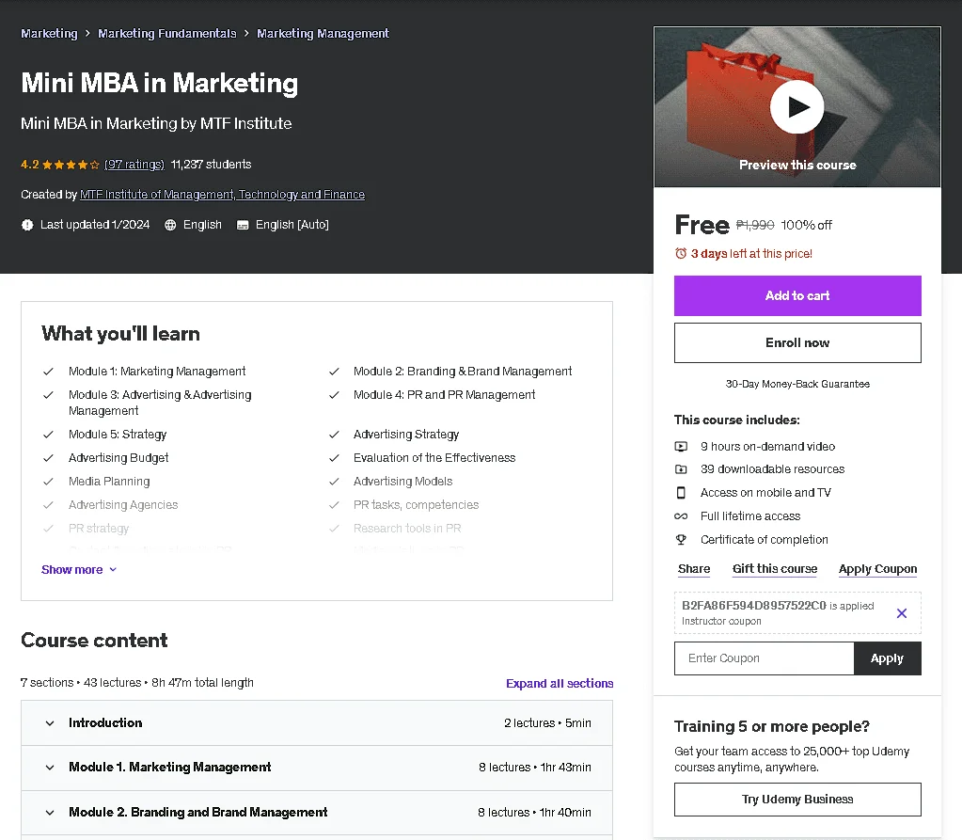Click 'Advertising Agencies' learning item
The width and height of the screenshot is (962, 840).
click(x=123, y=505)
